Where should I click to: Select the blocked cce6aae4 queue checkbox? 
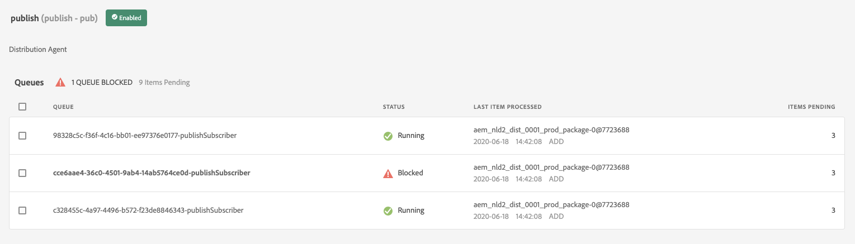point(22,173)
